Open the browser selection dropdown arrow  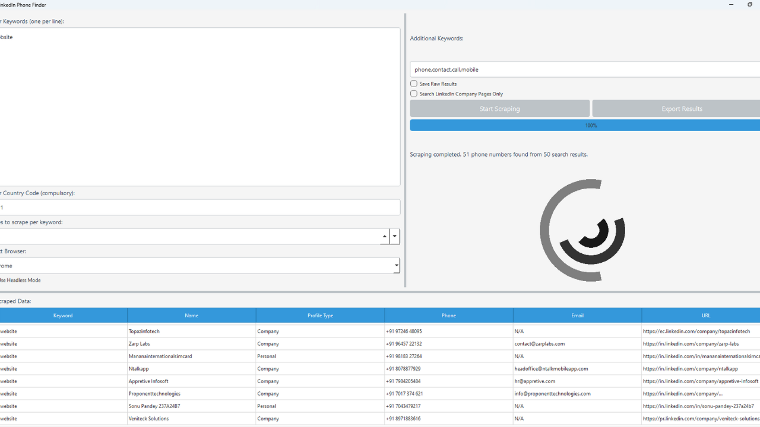pos(395,266)
